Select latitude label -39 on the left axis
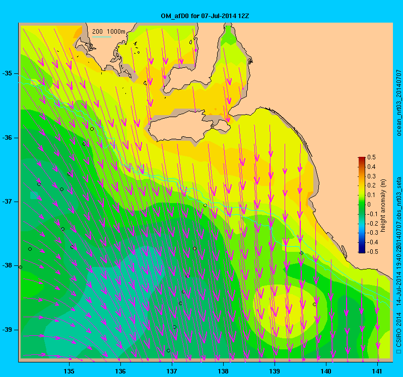 [7, 330]
